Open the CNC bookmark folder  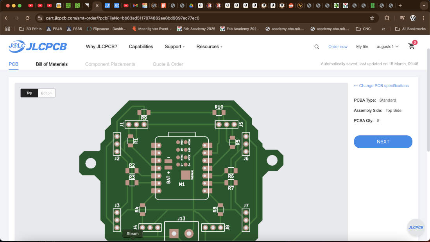363,29
